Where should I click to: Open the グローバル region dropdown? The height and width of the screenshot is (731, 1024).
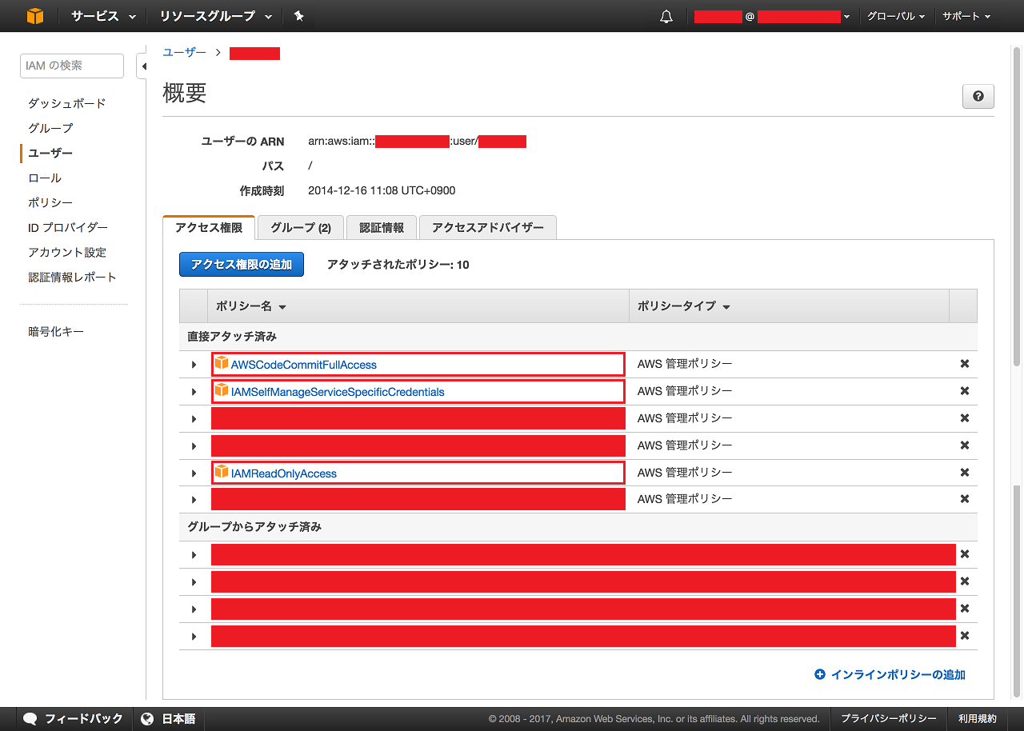click(x=894, y=15)
